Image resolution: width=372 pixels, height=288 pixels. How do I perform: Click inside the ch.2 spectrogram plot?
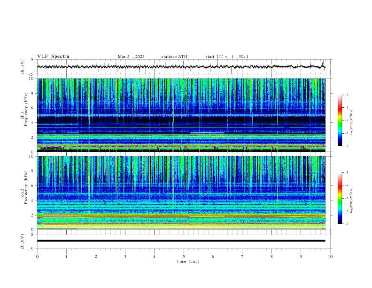point(181,193)
